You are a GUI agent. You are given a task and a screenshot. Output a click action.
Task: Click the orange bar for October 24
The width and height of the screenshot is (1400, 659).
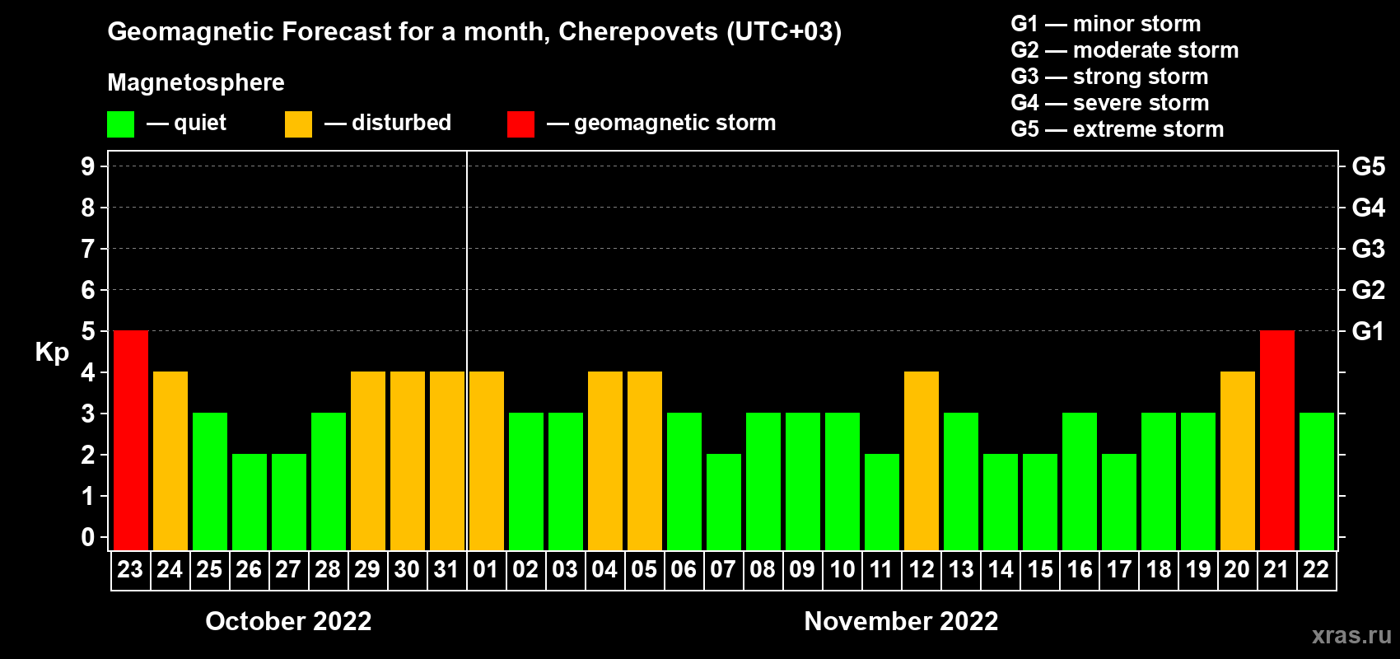170,461
